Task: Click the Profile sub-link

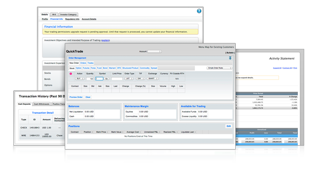Action: (45, 19)
